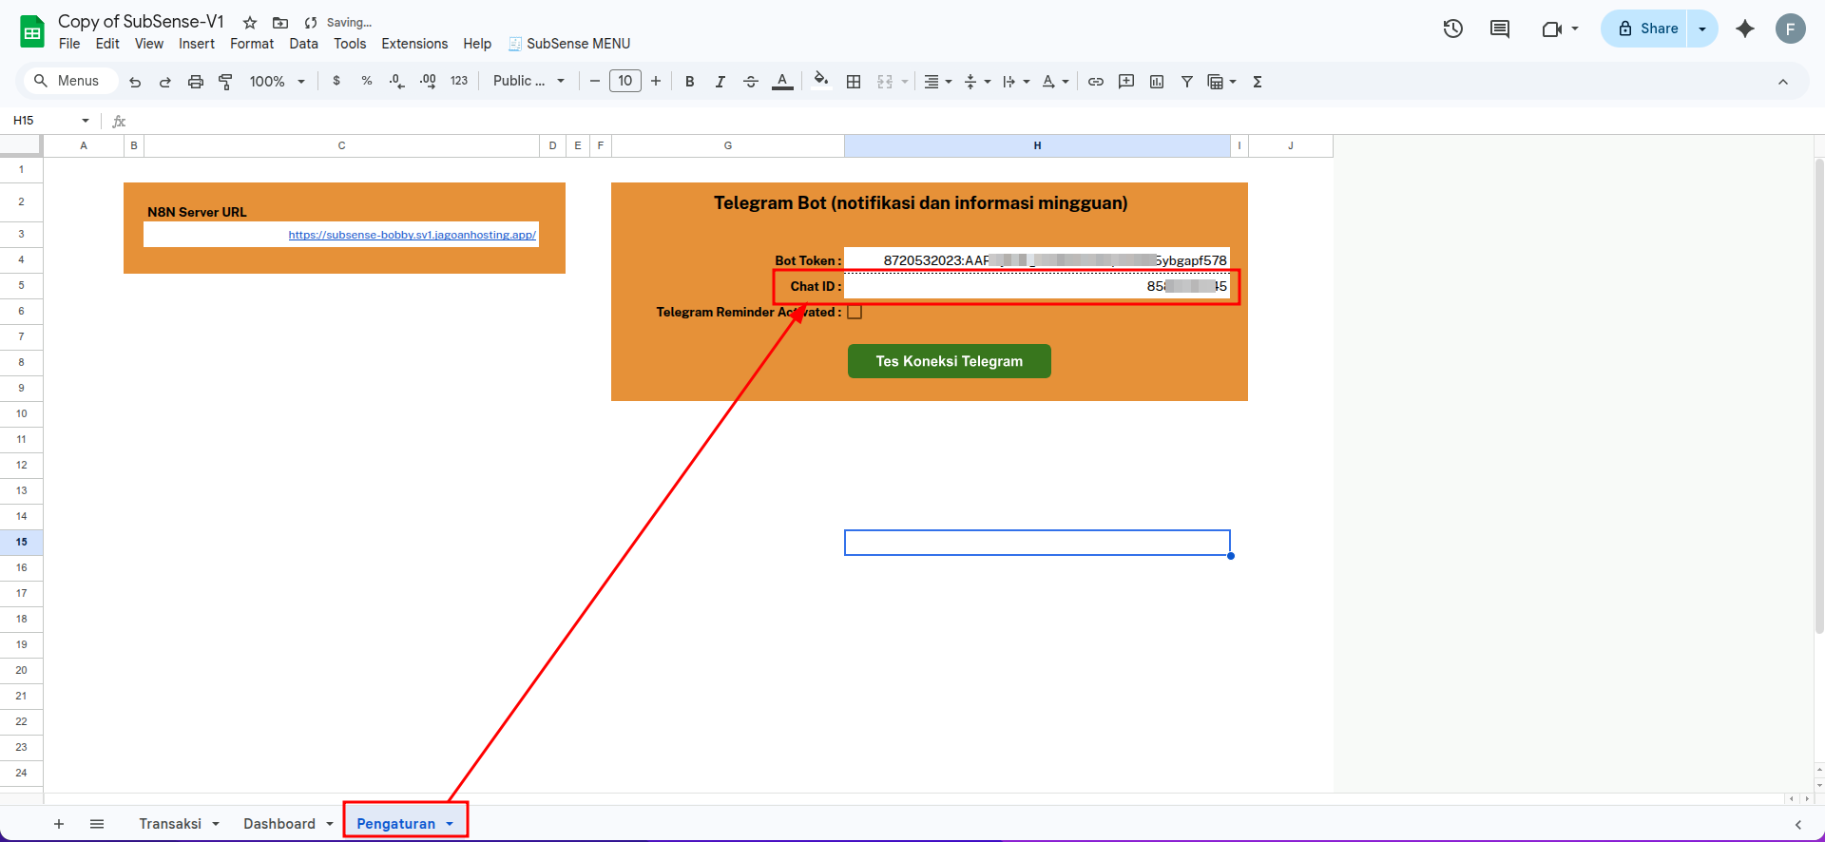Create a filter with funnel icon

[1187, 82]
